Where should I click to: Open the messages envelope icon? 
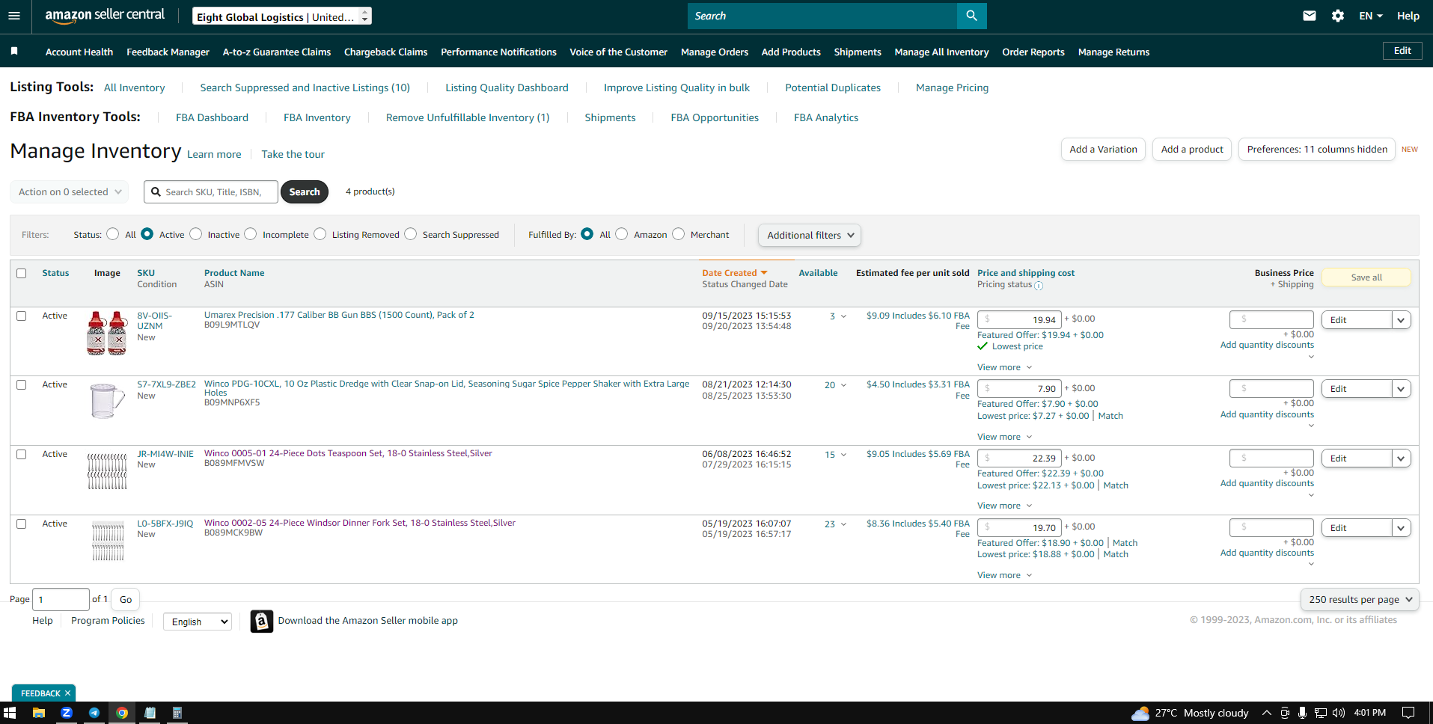point(1309,16)
